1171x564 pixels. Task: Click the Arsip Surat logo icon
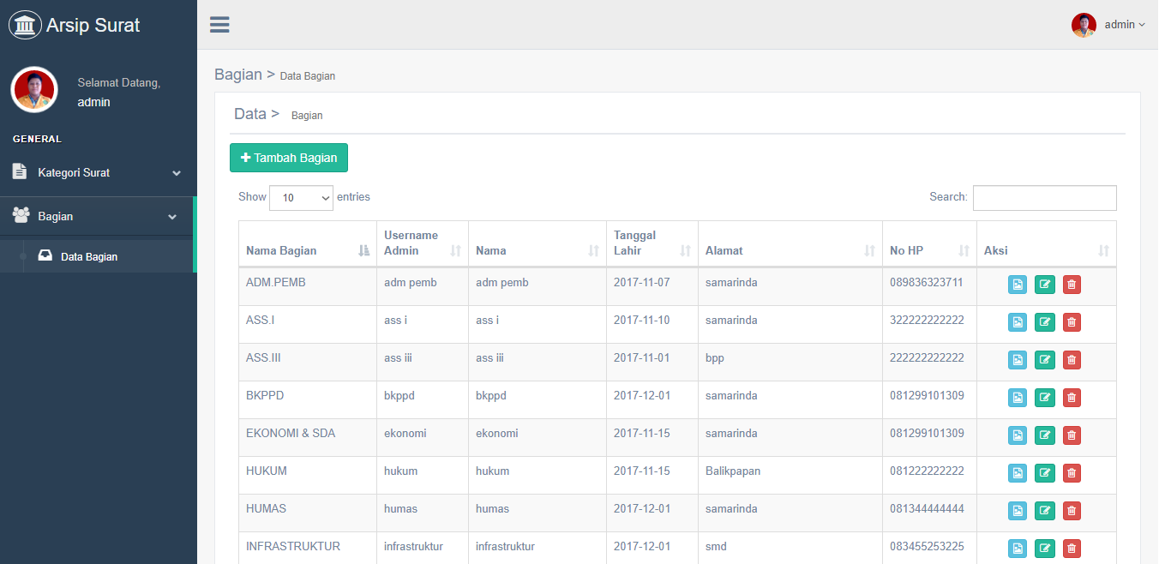pos(25,25)
